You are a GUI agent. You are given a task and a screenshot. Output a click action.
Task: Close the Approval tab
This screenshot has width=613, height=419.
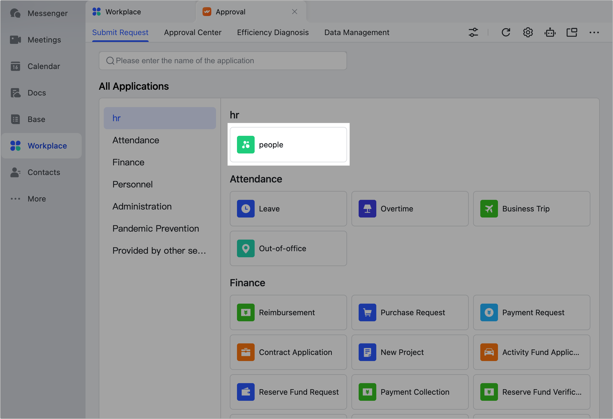(x=295, y=12)
